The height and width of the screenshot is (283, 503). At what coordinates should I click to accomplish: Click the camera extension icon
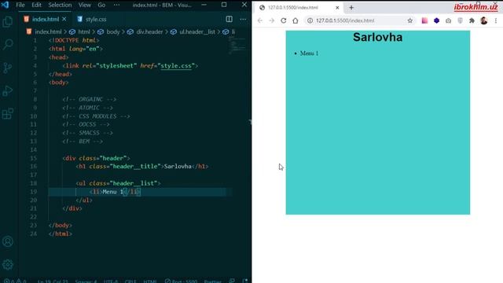coord(448,20)
